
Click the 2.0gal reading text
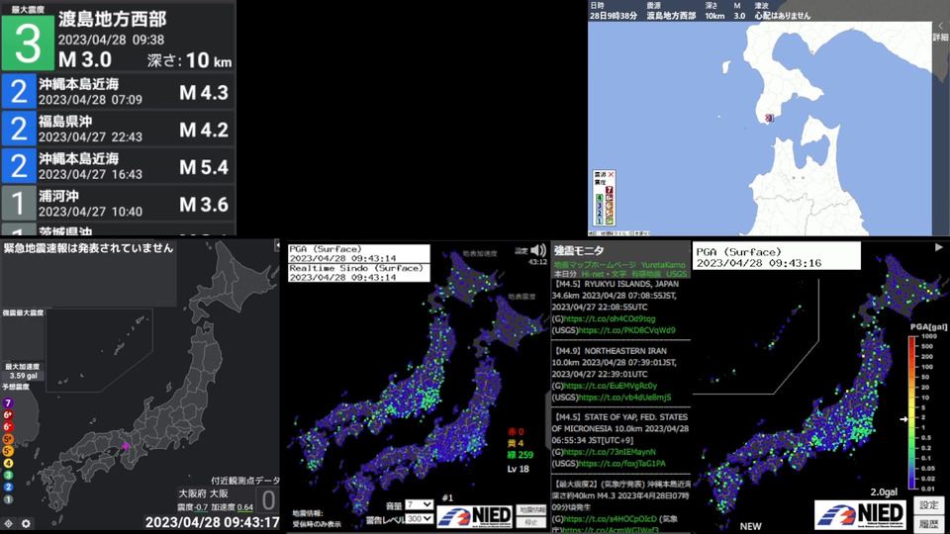[x=884, y=491]
